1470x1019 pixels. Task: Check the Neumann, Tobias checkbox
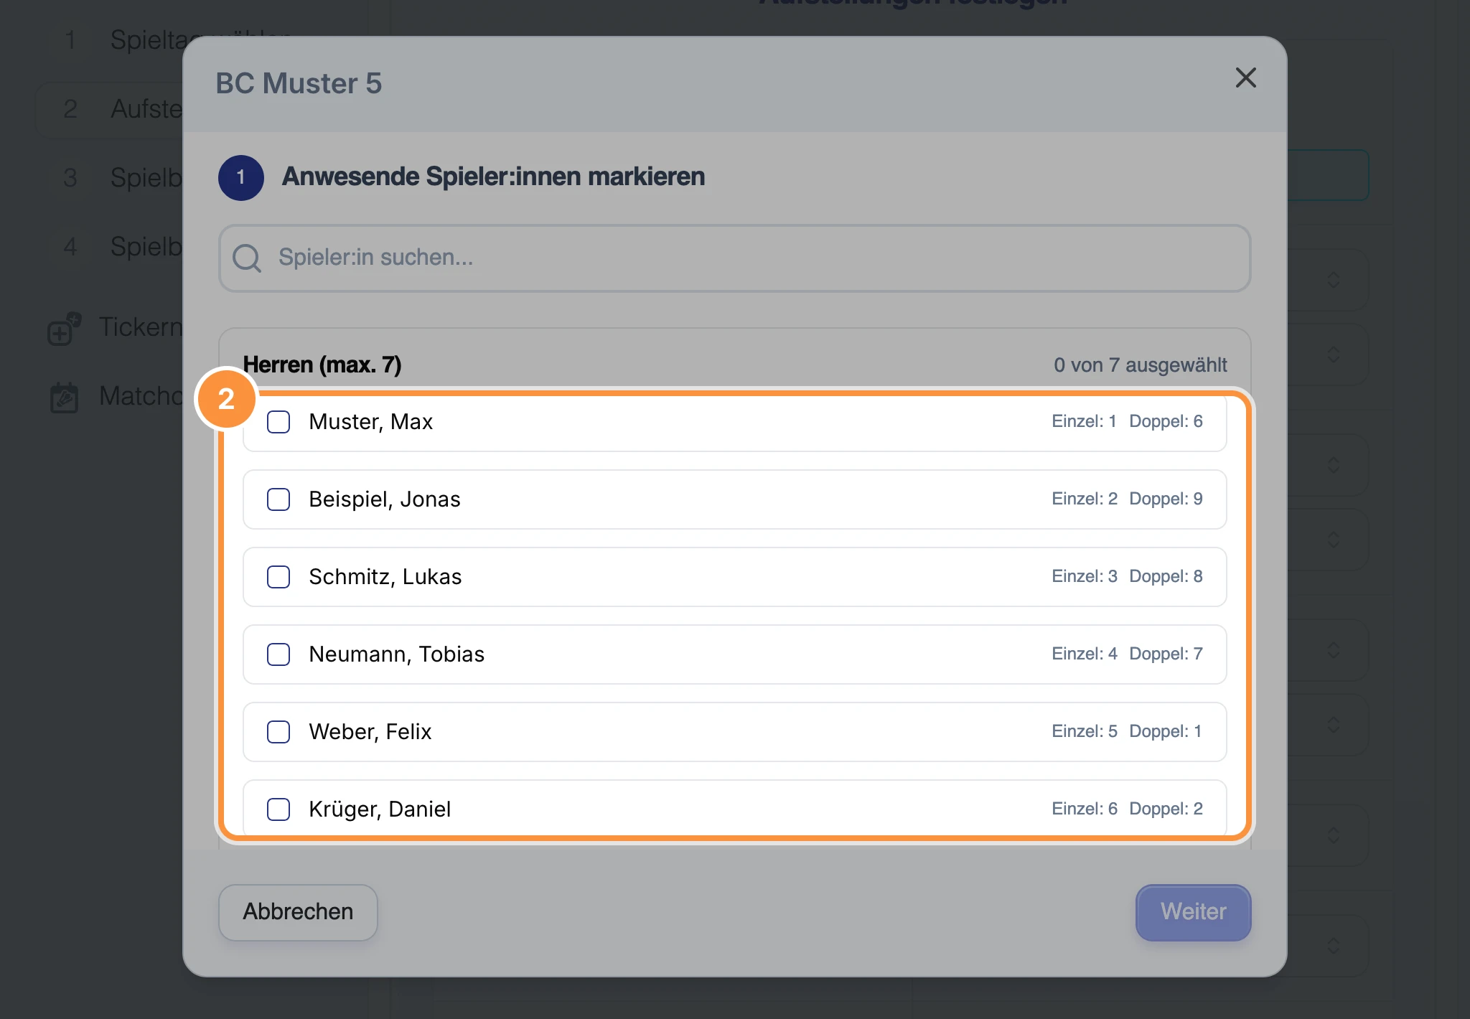tap(278, 654)
